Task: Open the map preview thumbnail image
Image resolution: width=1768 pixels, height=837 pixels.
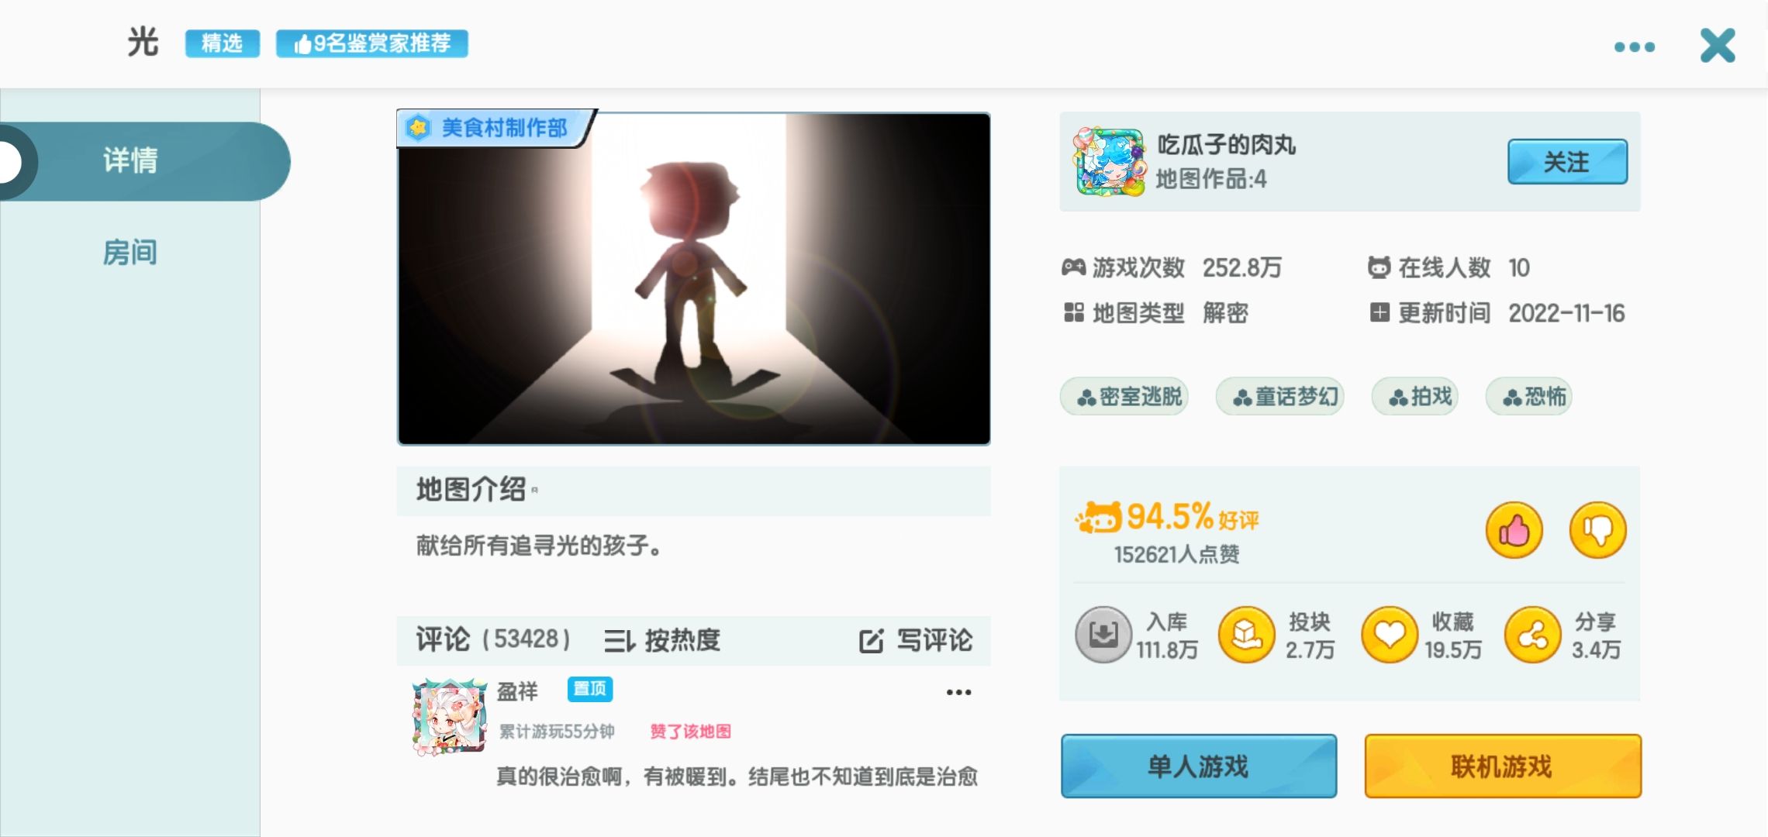Action: pos(694,278)
